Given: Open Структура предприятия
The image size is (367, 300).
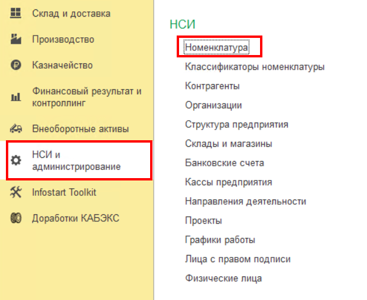Looking at the screenshot, I should (x=236, y=124).
